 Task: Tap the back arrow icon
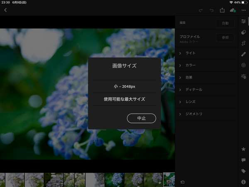5,10
